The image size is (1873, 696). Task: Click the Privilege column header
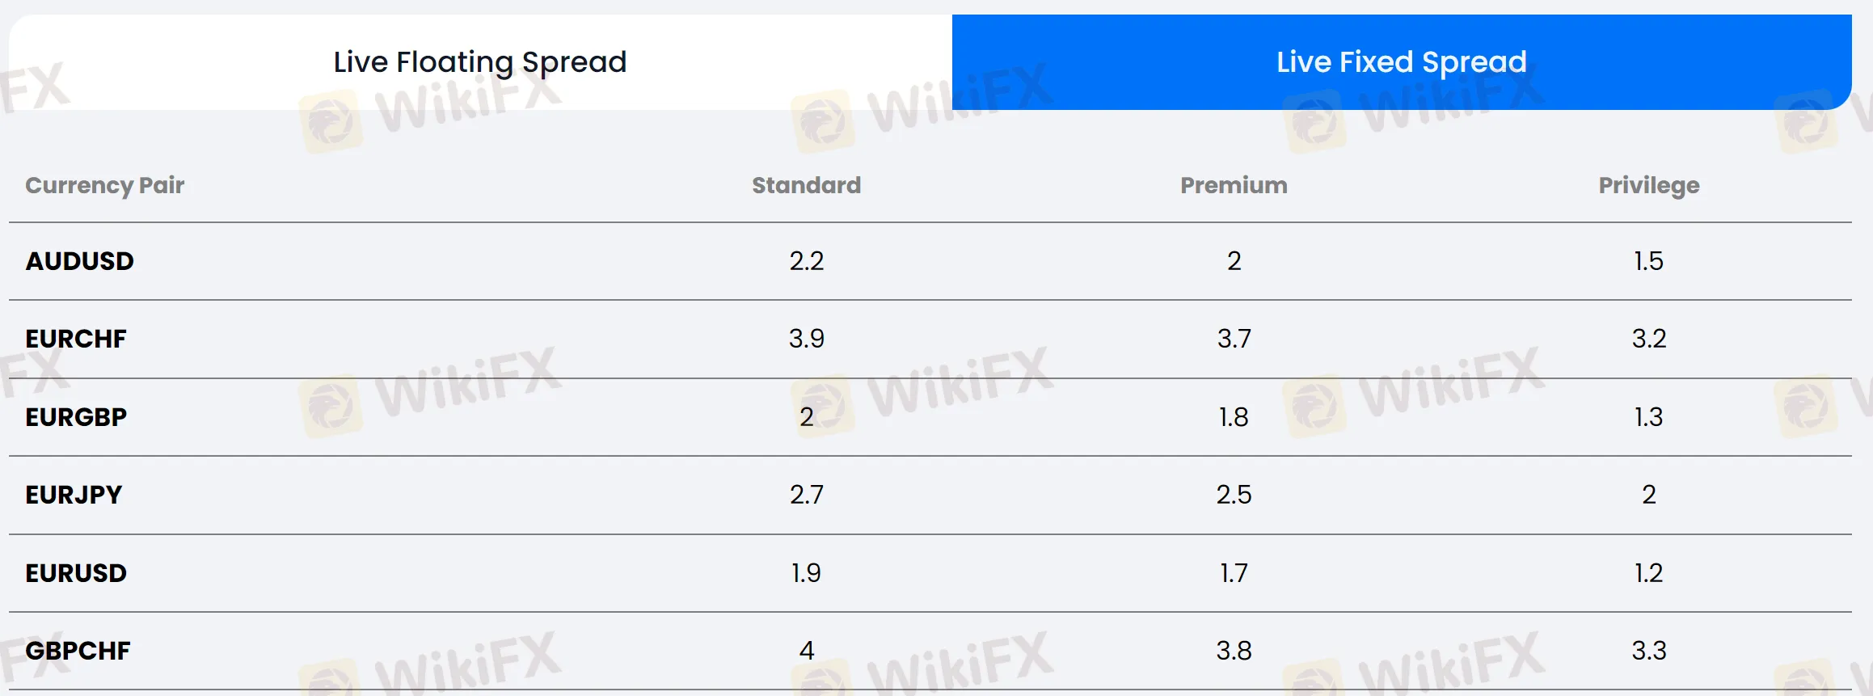(1648, 185)
